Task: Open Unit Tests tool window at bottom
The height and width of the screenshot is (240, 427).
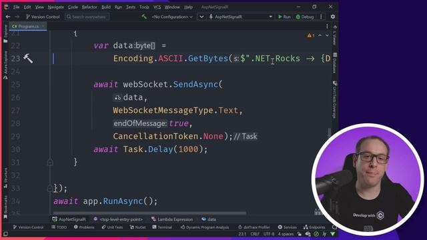Action: coord(112,227)
